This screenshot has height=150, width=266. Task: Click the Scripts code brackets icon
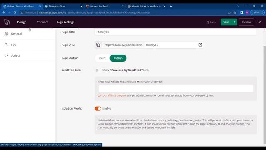coord(6,55)
